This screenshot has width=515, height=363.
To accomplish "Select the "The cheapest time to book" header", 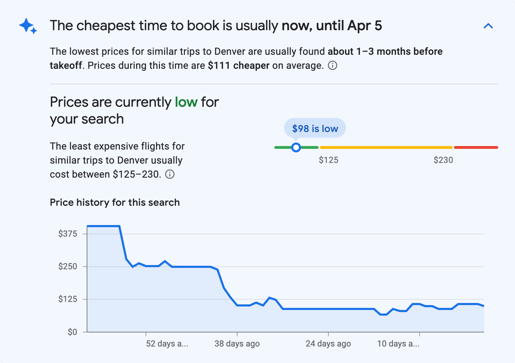I will tap(216, 25).
